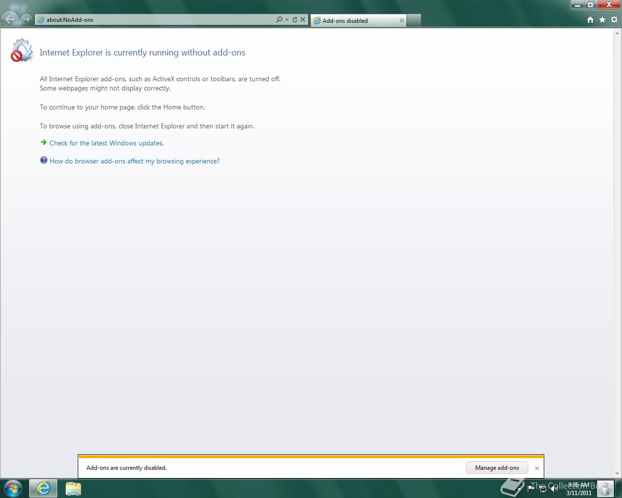The height and width of the screenshot is (498, 622).
Task: Open Check for the latest Windows updates link
Action: pyautogui.click(x=106, y=143)
